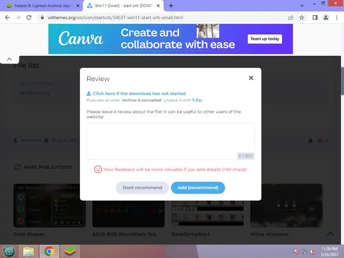Click the author link '20micron'
Screen dimensions: 344x258
coord(31,140)
